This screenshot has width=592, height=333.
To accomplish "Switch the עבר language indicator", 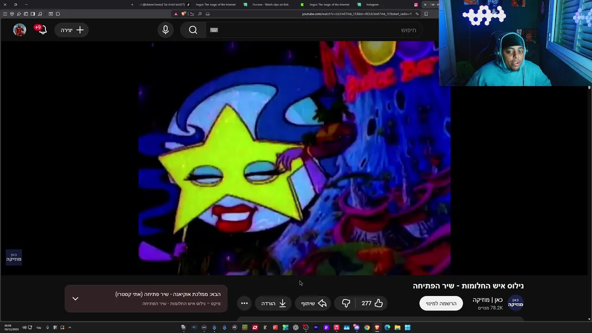I will (39, 327).
